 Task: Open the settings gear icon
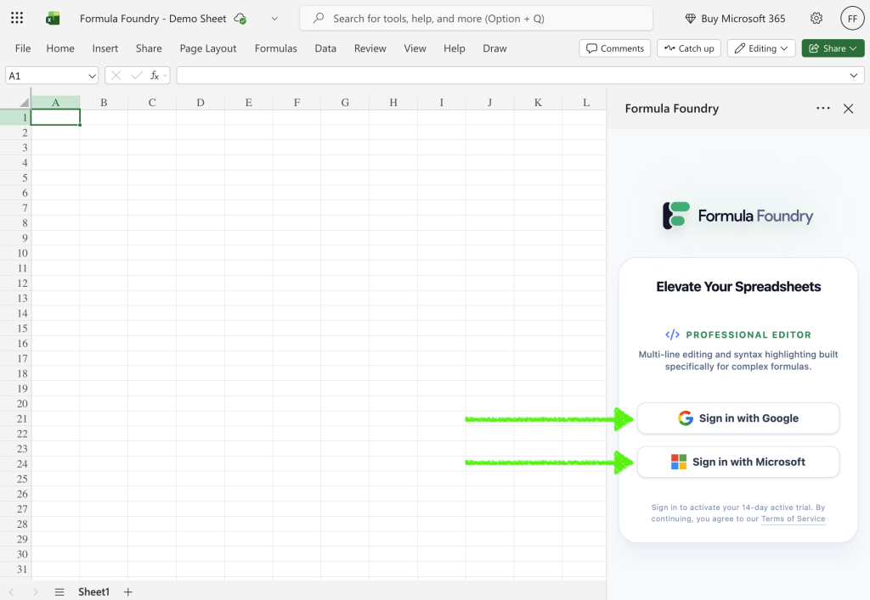coord(816,18)
